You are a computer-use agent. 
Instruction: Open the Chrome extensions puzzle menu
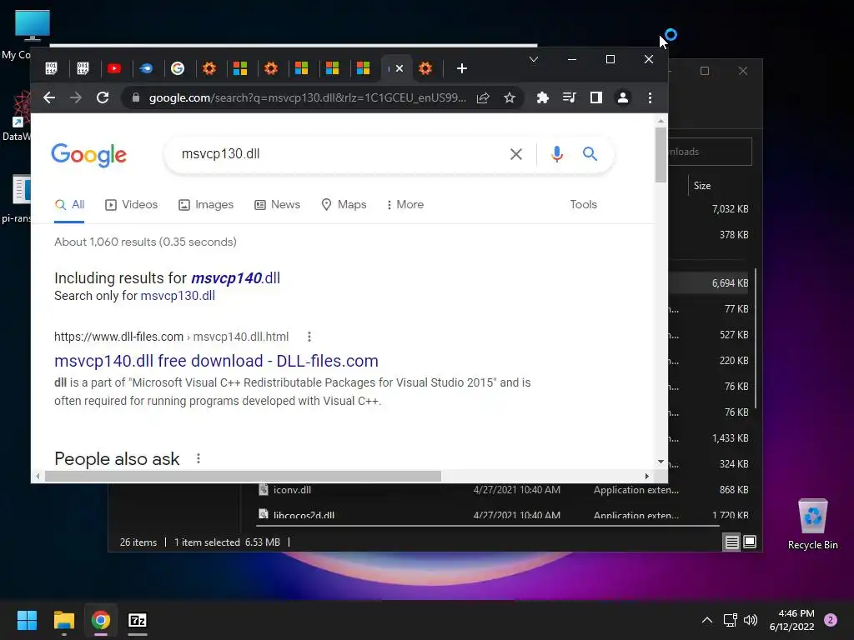pyautogui.click(x=542, y=98)
